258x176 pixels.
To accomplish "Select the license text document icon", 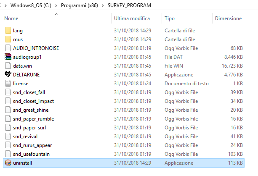I will [8, 84].
